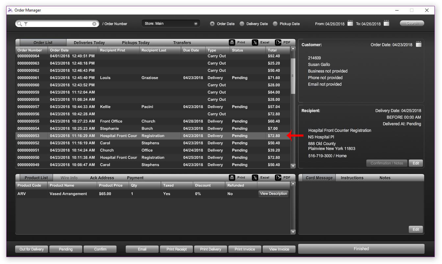The width and height of the screenshot is (442, 264).
Task: Open the To date calendar picker
Action: tap(386, 23)
